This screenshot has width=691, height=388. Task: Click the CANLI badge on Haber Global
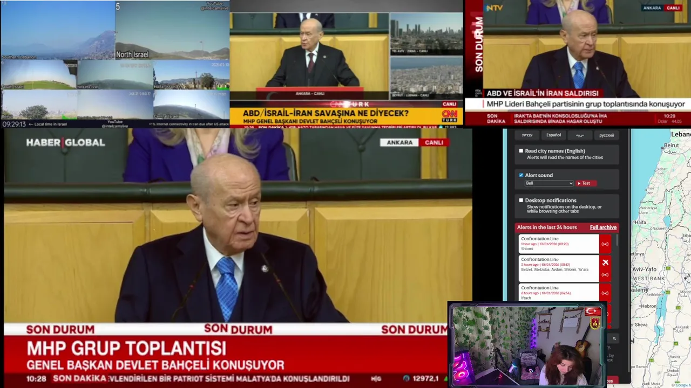434,142
